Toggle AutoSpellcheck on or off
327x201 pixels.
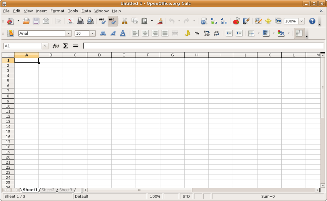tap(112, 21)
